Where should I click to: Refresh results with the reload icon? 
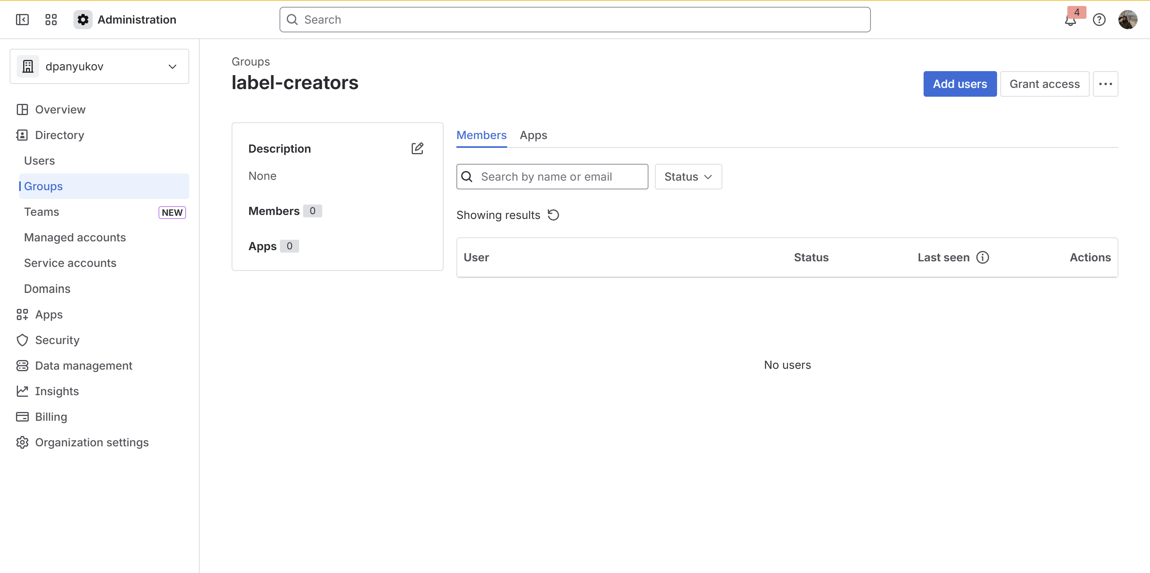553,215
